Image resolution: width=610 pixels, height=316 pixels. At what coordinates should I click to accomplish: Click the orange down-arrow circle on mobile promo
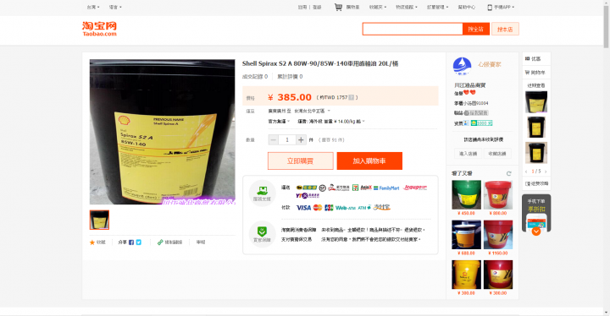(x=536, y=232)
